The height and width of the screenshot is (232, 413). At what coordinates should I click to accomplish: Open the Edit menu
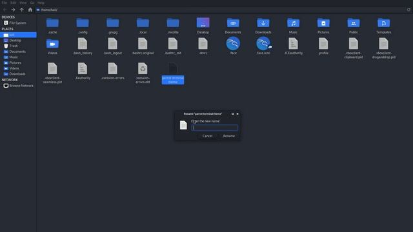pos(13,3)
